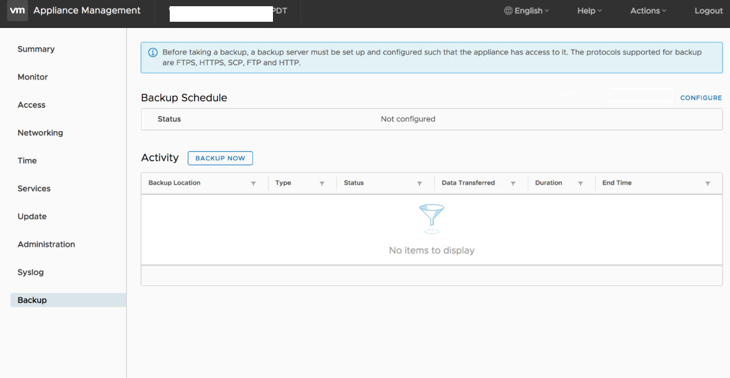Screen dimensions: 730x378
Task: Expand the Help dropdown menu
Action: 589,11
